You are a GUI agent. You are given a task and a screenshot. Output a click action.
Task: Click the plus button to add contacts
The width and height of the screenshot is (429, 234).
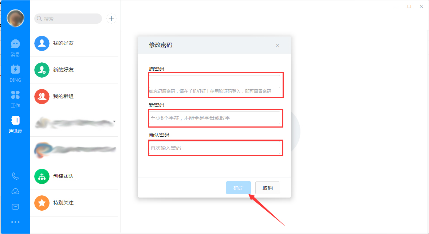pyautogui.click(x=111, y=19)
